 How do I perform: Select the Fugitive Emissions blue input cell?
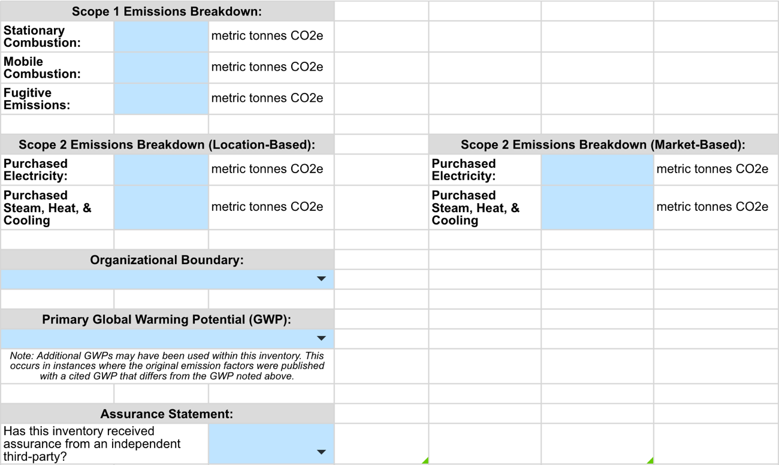tap(161, 99)
